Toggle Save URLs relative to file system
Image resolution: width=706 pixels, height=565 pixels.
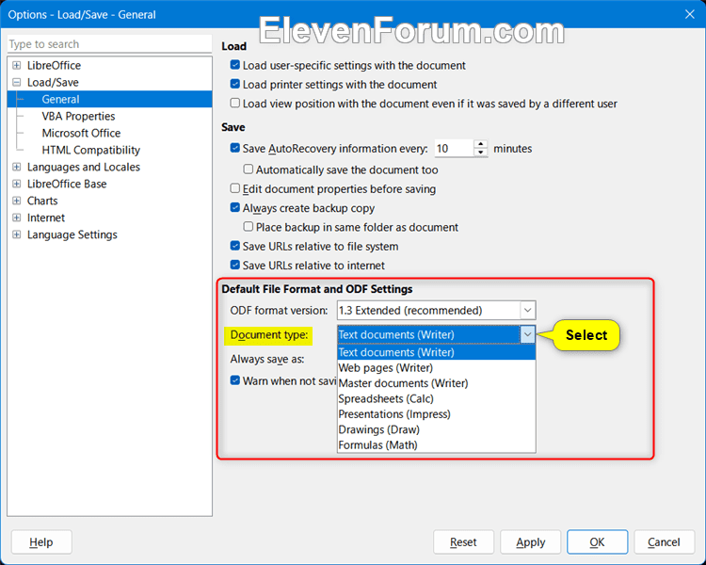coord(235,246)
